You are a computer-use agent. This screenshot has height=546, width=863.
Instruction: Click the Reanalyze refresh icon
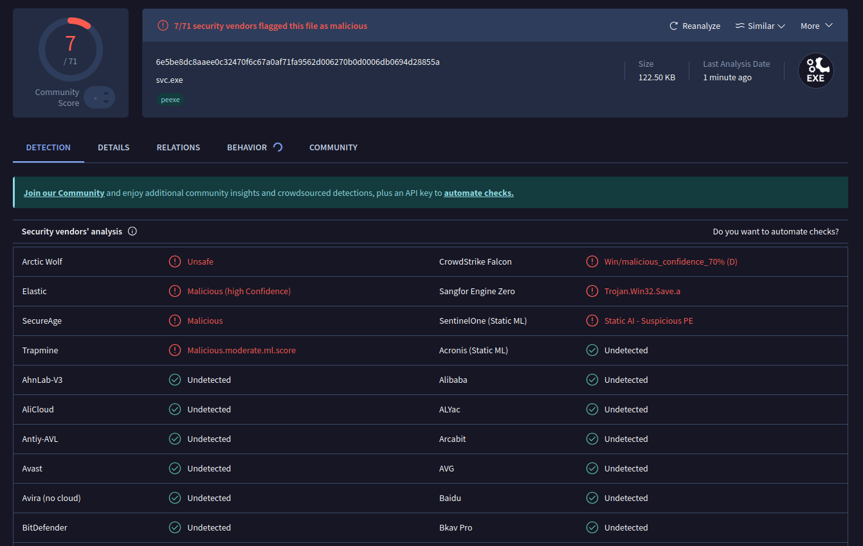click(674, 26)
